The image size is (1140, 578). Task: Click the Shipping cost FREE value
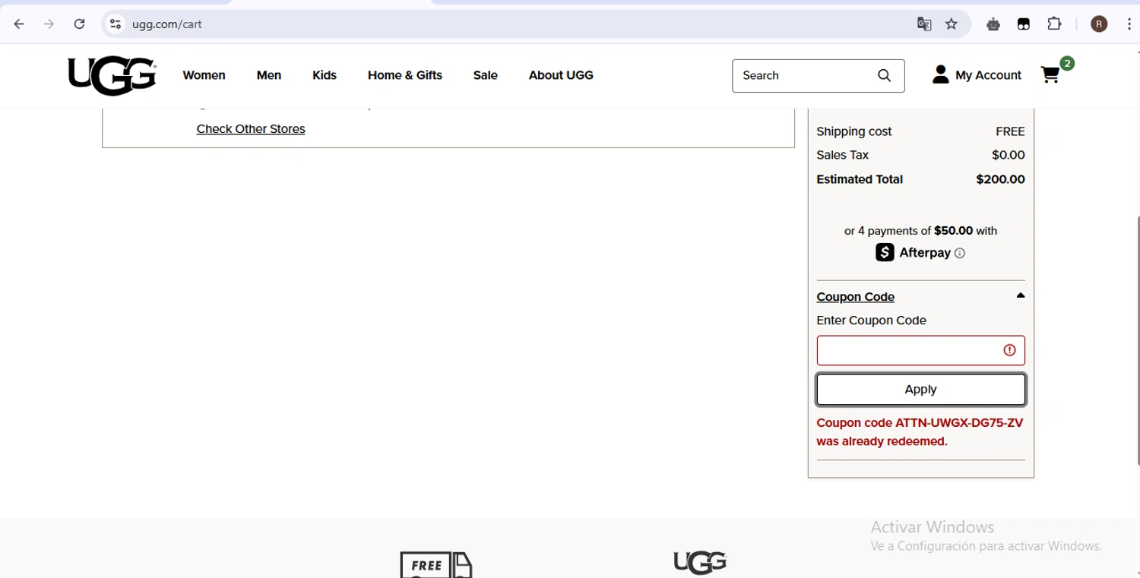click(x=1010, y=131)
